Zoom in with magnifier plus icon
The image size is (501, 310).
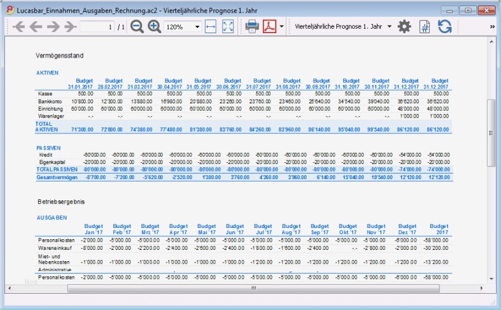click(x=154, y=26)
